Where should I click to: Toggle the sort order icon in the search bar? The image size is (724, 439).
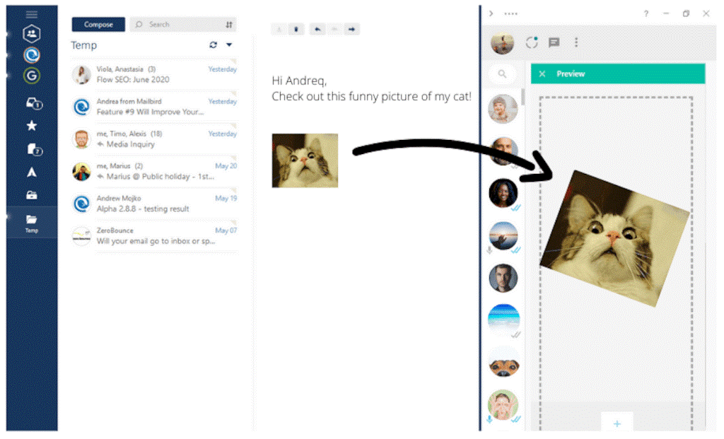coord(229,25)
